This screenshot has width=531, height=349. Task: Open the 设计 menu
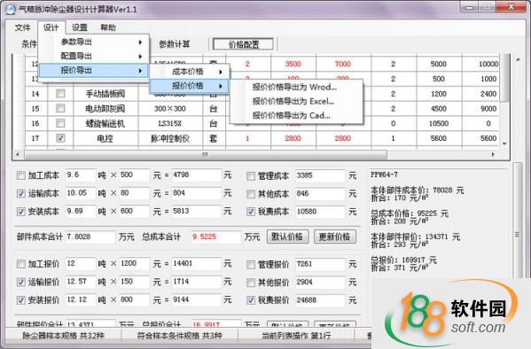tap(51, 27)
